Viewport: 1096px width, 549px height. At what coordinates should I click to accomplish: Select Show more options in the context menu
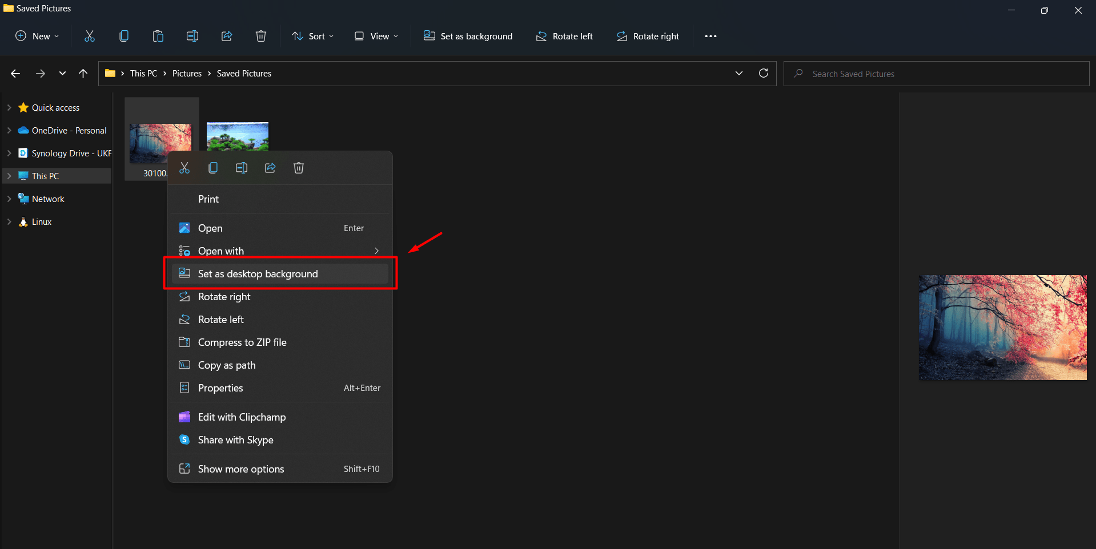(x=241, y=469)
